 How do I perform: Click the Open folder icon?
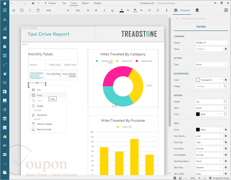point(25,3)
